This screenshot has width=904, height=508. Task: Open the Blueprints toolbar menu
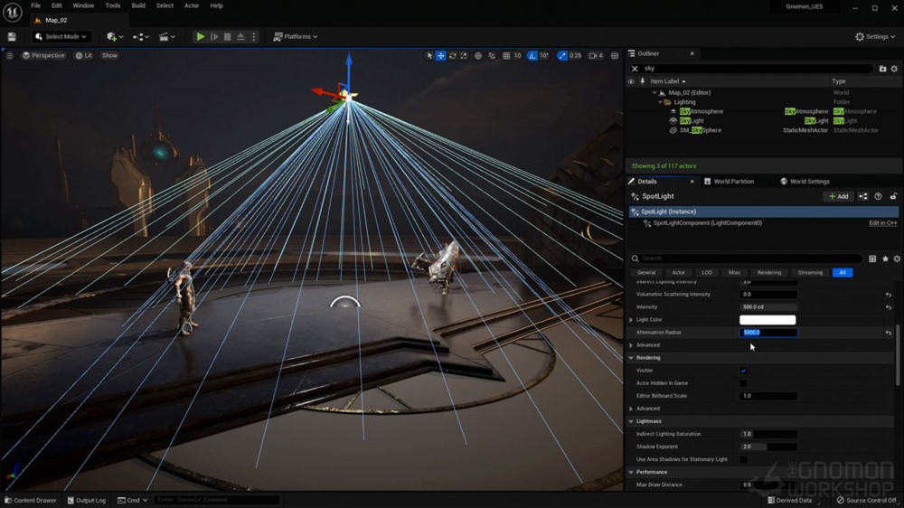click(141, 36)
